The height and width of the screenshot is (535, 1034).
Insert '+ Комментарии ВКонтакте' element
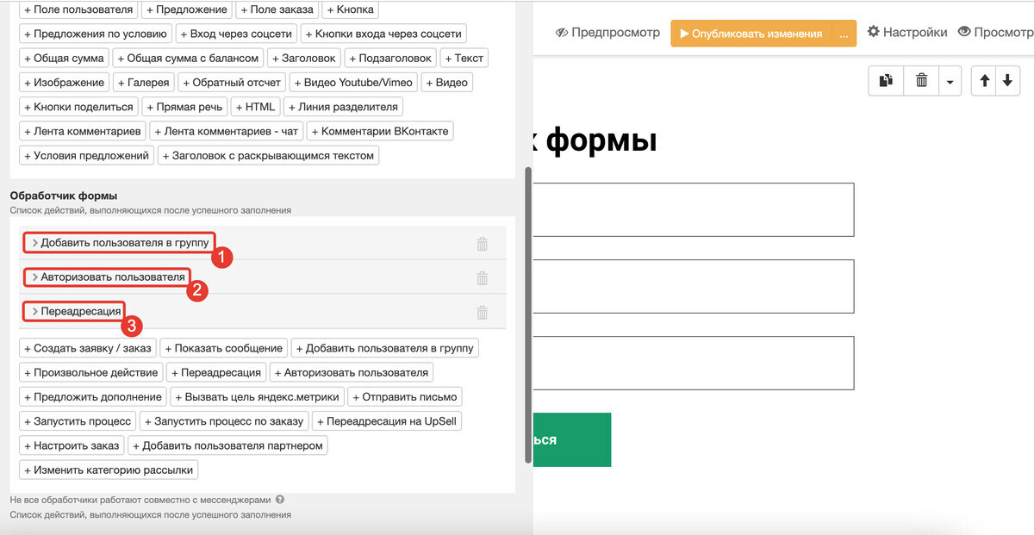(x=381, y=131)
